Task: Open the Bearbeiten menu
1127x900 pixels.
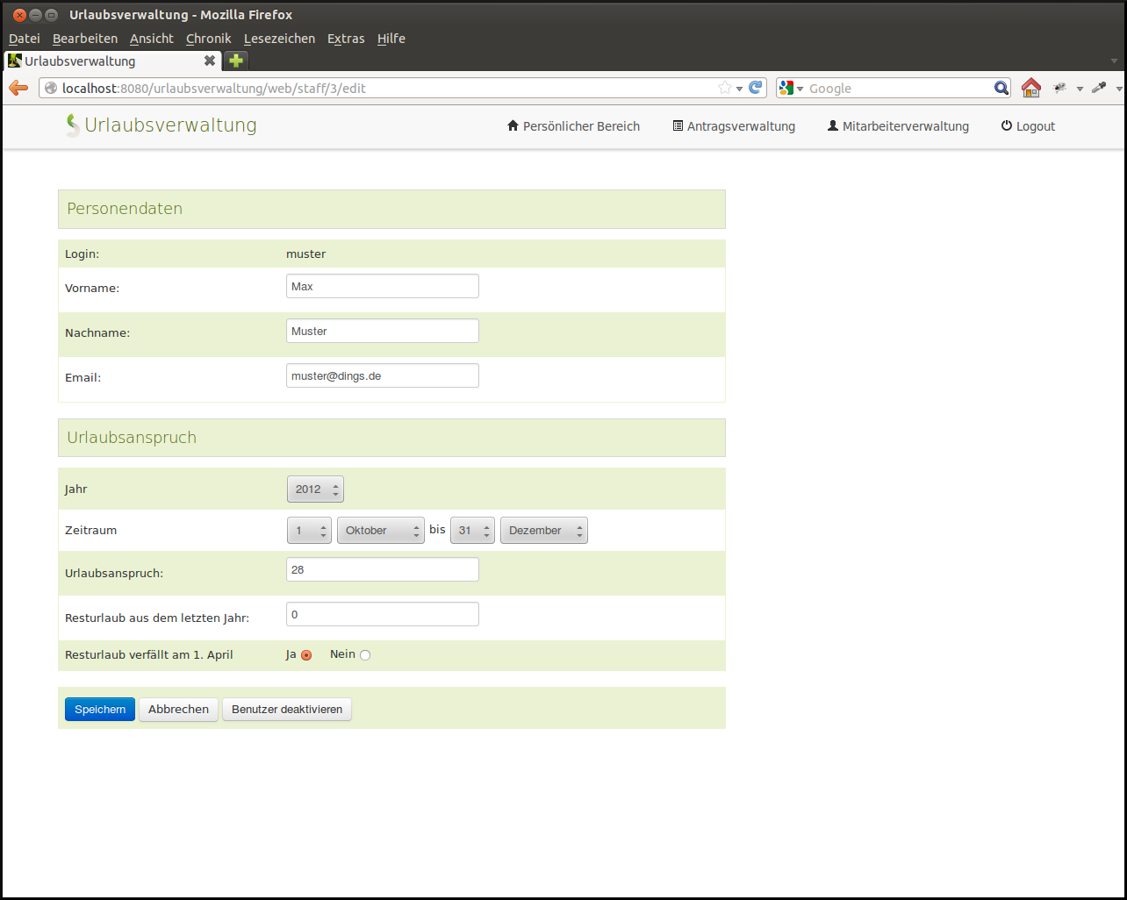Action: pos(85,39)
